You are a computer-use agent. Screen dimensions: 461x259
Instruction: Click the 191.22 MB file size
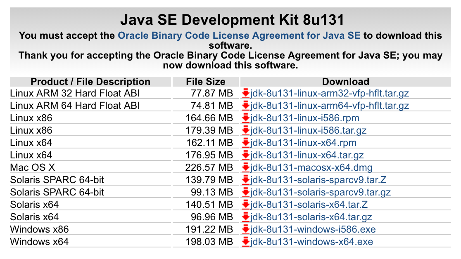209,229
